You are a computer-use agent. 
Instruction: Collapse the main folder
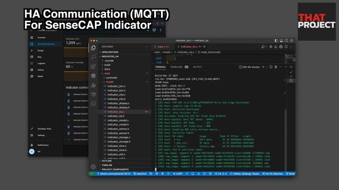pos(125,73)
